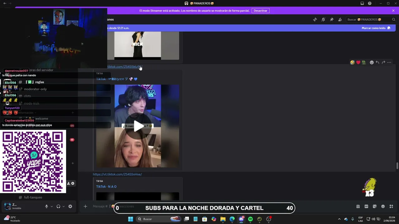This screenshot has height=224, width=399.
Task: Click Marcar como leído
Action: [x=376, y=28]
